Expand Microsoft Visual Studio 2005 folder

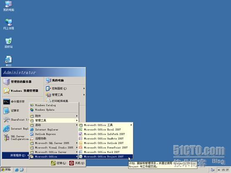click(54, 148)
